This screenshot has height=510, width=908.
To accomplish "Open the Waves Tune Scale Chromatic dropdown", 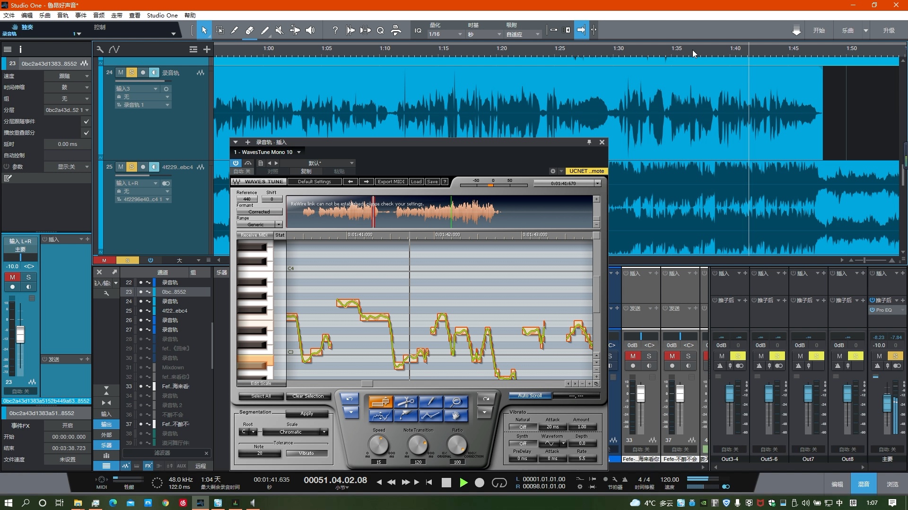I will point(295,432).
